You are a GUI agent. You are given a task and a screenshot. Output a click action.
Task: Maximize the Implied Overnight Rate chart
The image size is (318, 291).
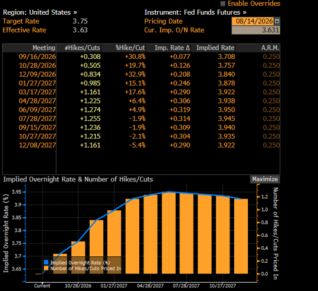point(265,179)
